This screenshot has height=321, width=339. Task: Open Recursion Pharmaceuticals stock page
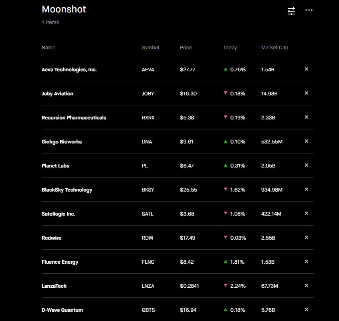(x=74, y=117)
